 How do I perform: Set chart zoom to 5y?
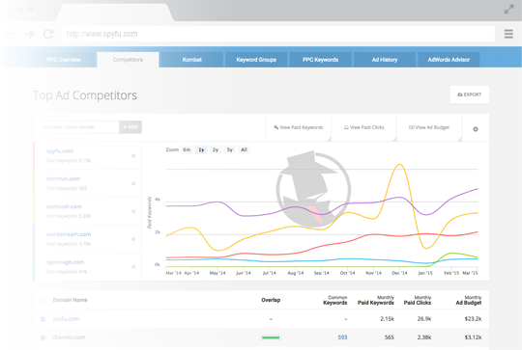tap(230, 149)
